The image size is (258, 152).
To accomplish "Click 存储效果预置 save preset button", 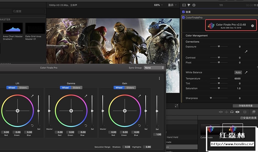I will click(245, 106).
